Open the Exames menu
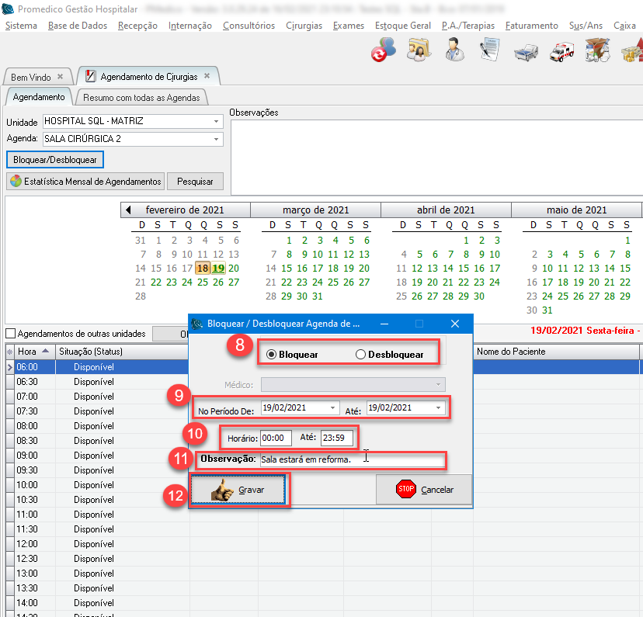 click(349, 26)
